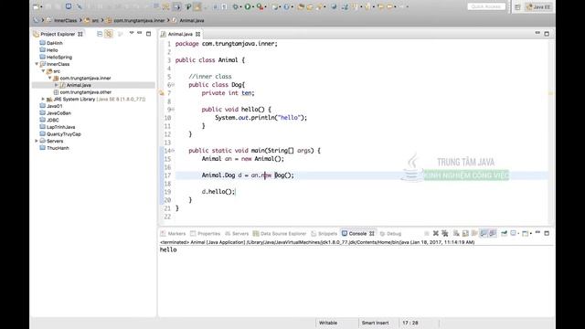
Task: Expand the Animal.java tree node
Action: pos(57,85)
